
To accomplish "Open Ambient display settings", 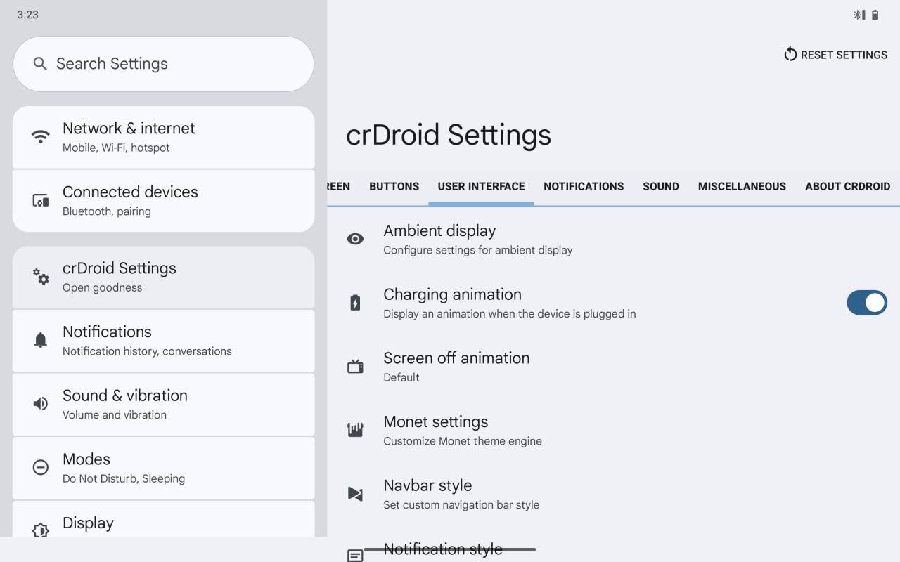I will 613,239.
